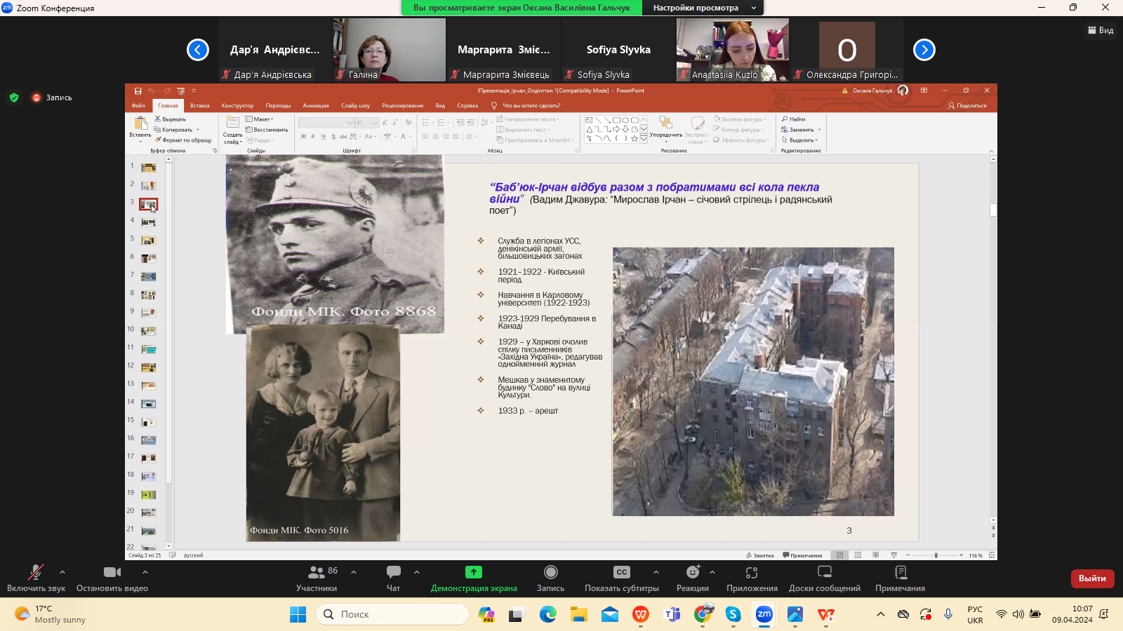Open the Reactions menu in Zoom

692,573
